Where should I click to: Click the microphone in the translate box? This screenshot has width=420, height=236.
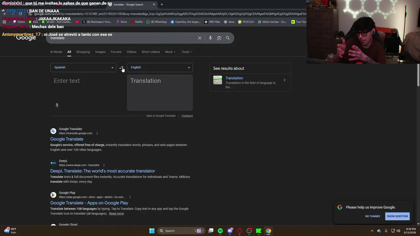tap(57, 105)
